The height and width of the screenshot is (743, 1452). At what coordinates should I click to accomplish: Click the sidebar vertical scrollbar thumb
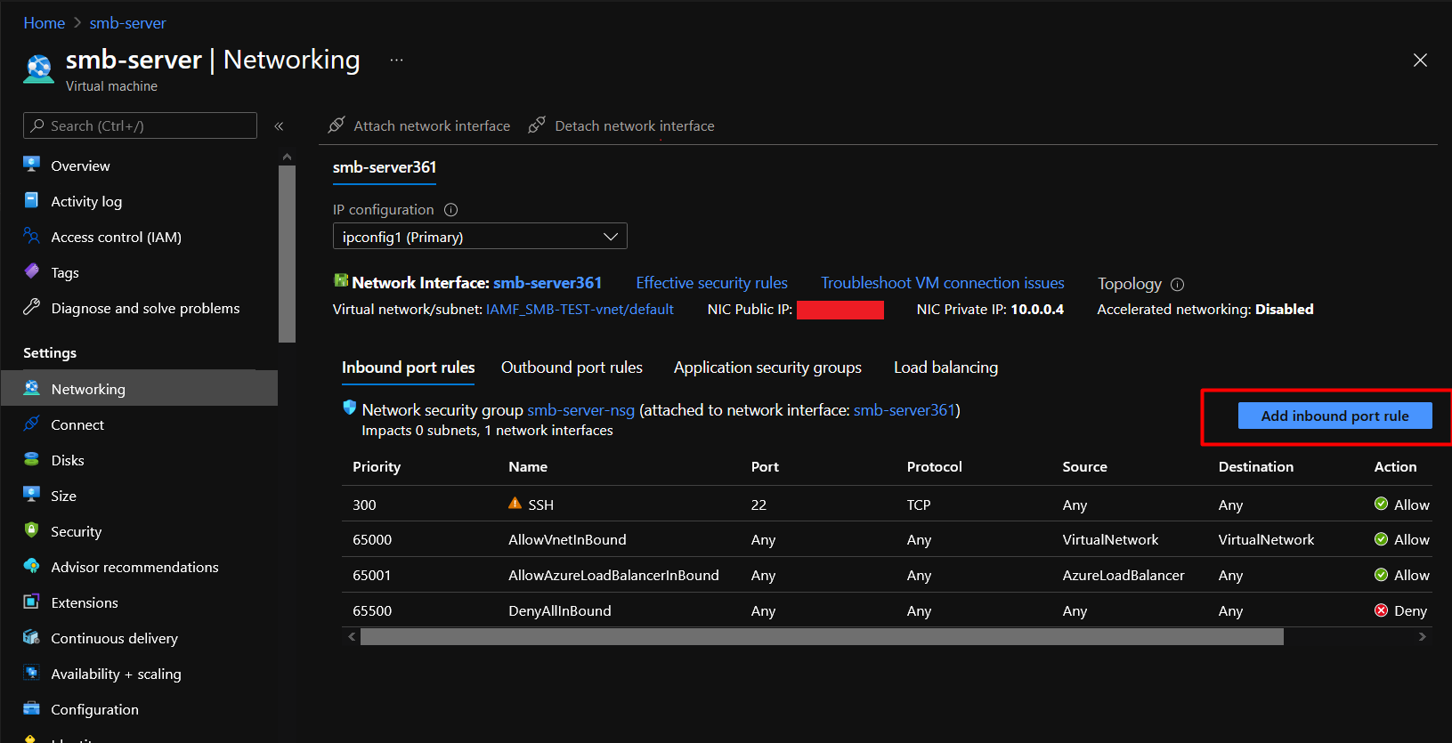[x=287, y=254]
